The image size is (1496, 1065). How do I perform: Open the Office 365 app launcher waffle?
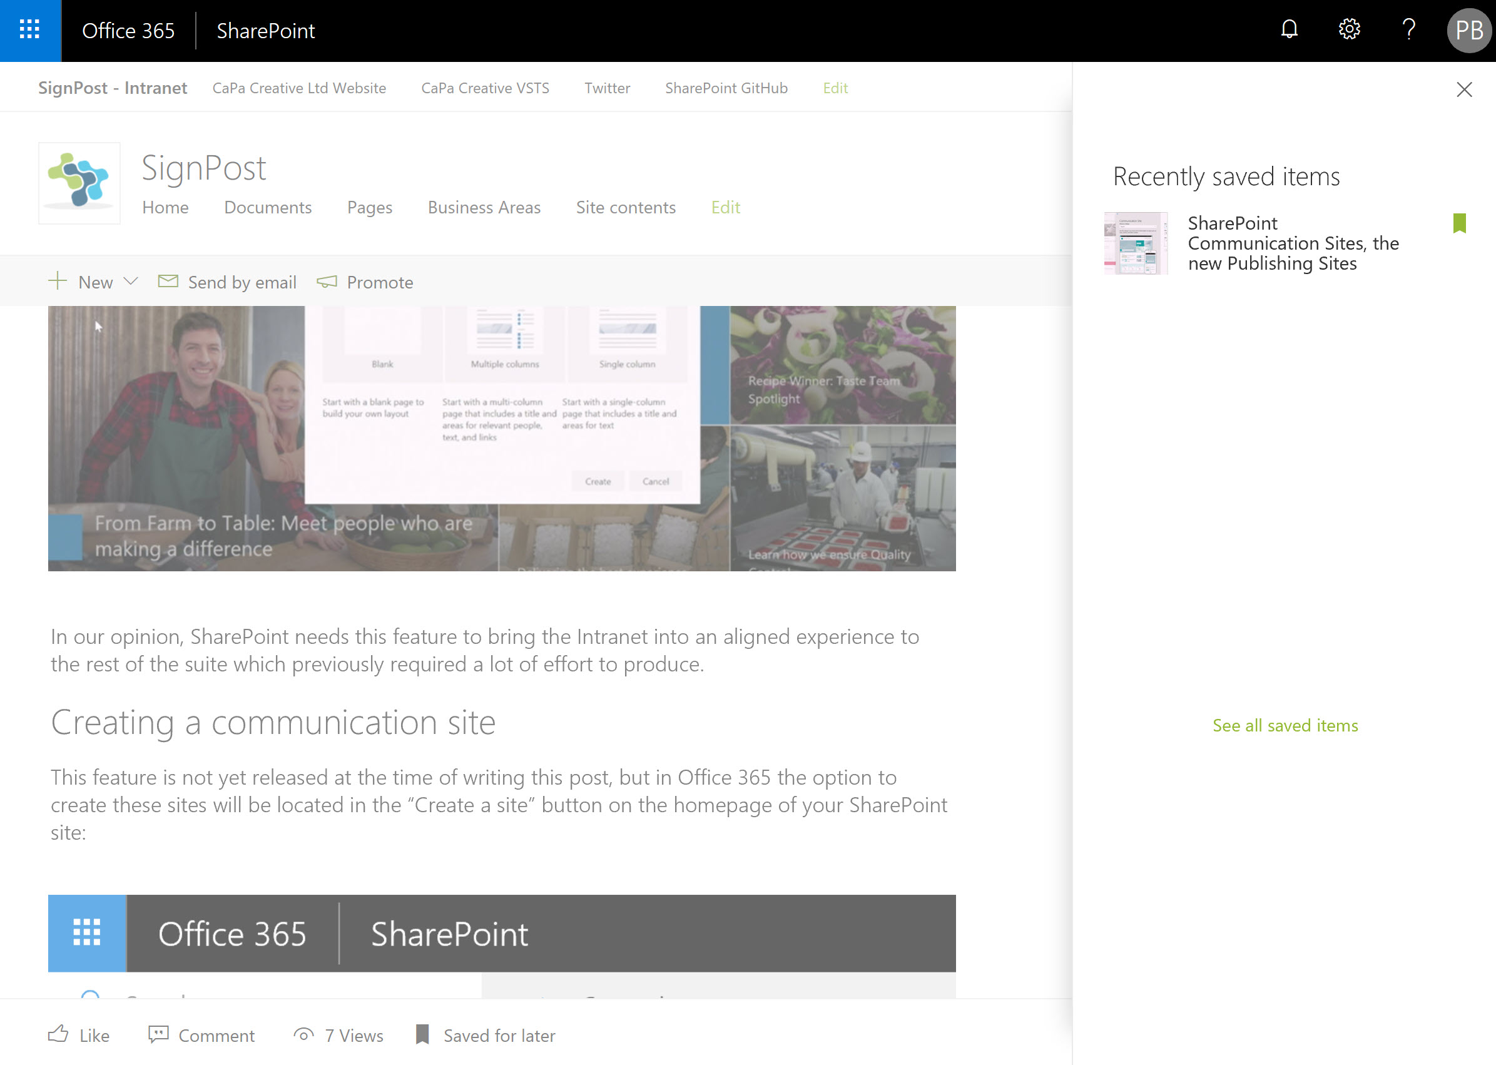coord(29,30)
